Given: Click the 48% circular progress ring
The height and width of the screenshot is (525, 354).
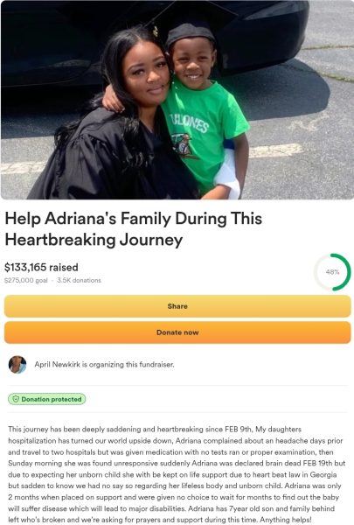Looking at the screenshot, I should [332, 272].
